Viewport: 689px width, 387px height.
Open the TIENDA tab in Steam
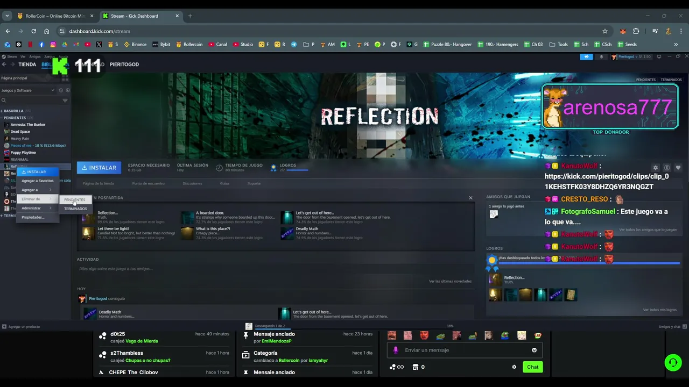(x=27, y=64)
